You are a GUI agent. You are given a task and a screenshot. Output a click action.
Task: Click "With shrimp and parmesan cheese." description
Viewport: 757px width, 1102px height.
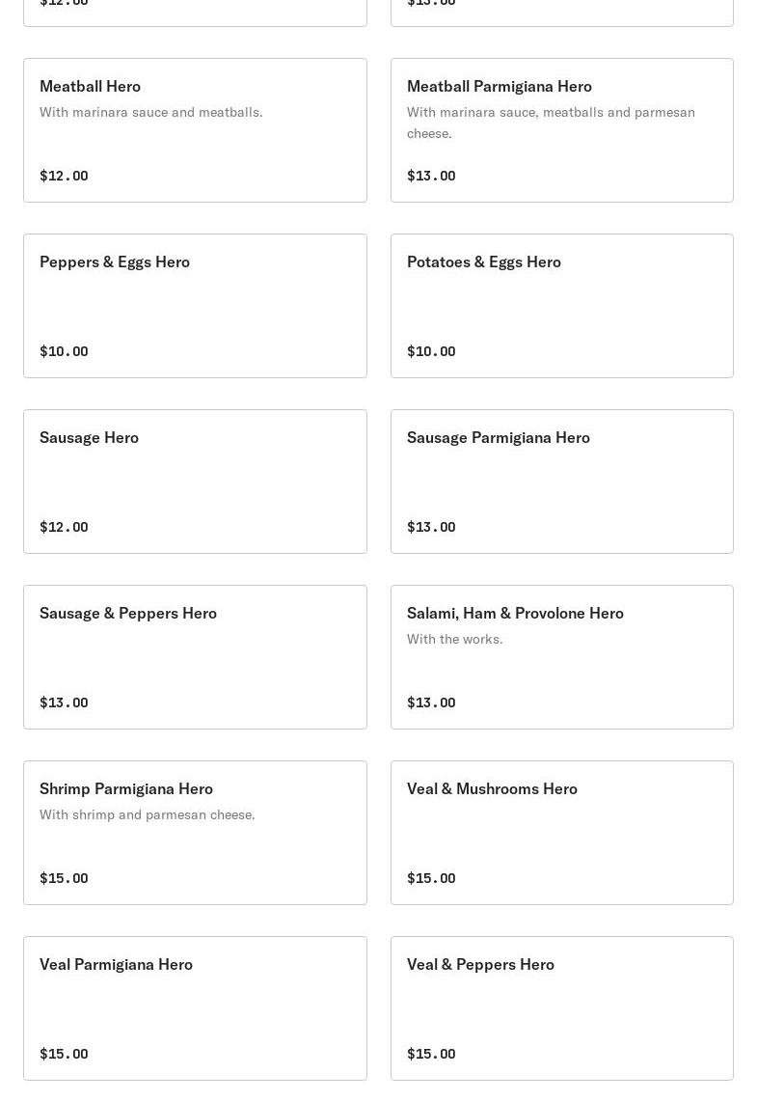[148, 814]
